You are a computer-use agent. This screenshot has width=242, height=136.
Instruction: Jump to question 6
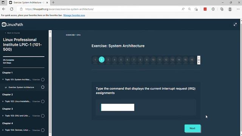point(127,60)
